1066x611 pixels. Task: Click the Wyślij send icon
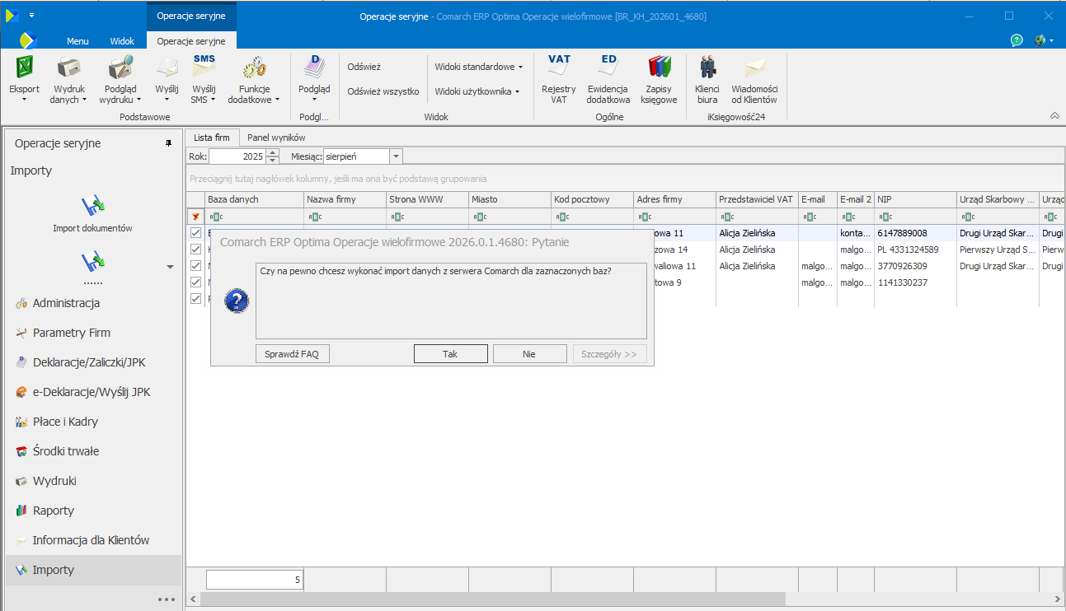167,67
